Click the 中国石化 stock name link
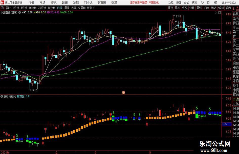Viewport: 239px width, 154px height. [154, 3]
